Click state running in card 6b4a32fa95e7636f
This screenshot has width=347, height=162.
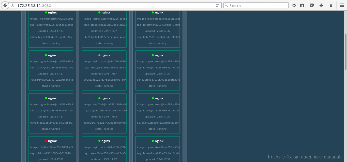click(158, 86)
